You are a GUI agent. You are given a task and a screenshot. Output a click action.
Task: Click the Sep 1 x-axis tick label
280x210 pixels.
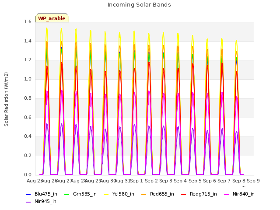coord(136,181)
